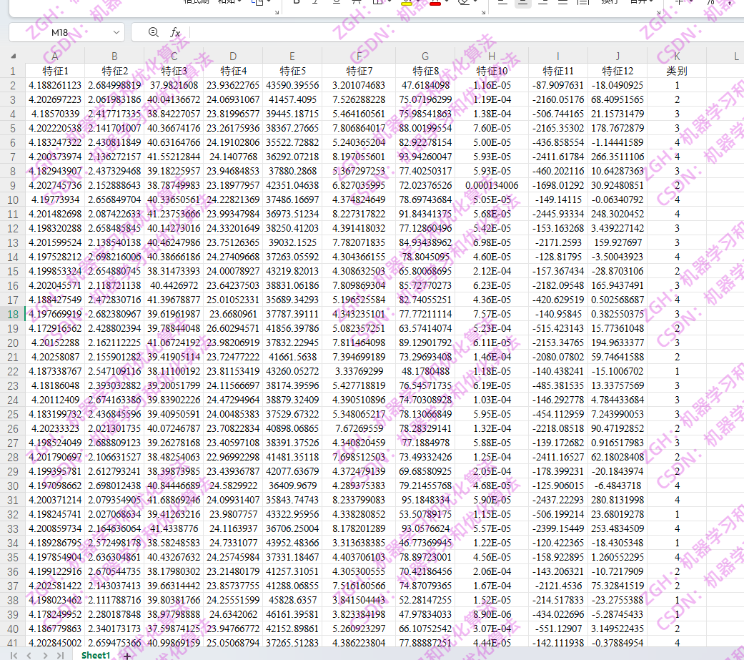
Task: Click cell with value 4.172916562
Action: pyautogui.click(x=55, y=329)
